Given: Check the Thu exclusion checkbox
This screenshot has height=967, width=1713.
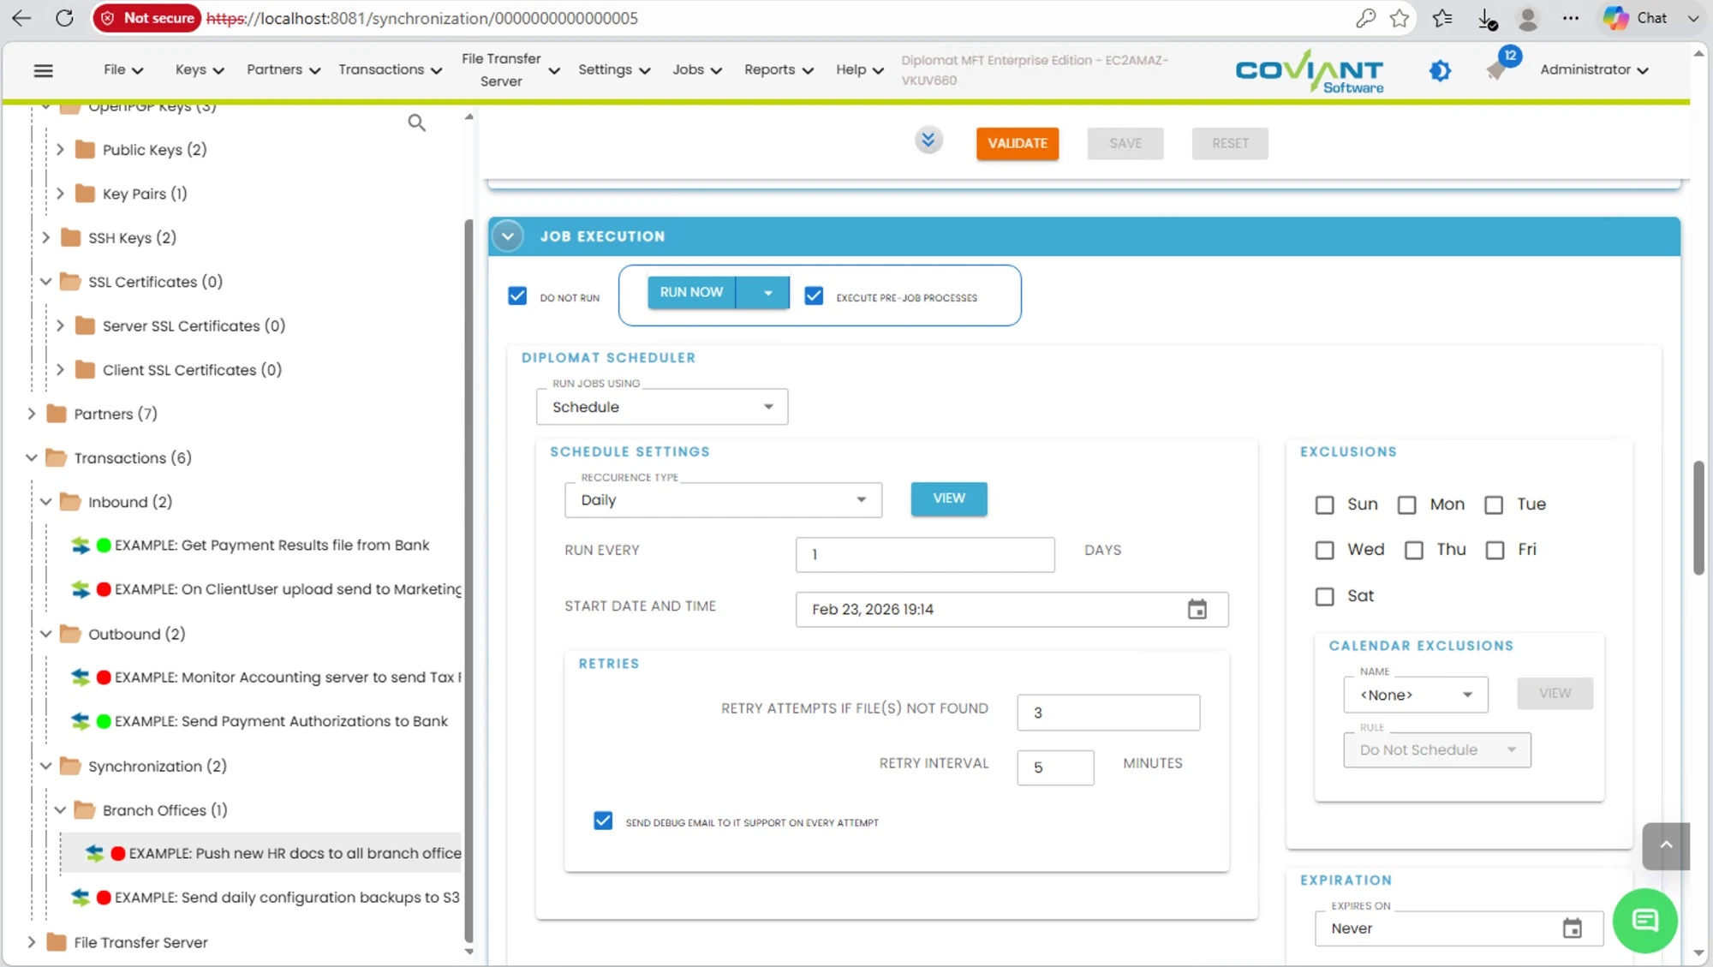Looking at the screenshot, I should (1413, 550).
